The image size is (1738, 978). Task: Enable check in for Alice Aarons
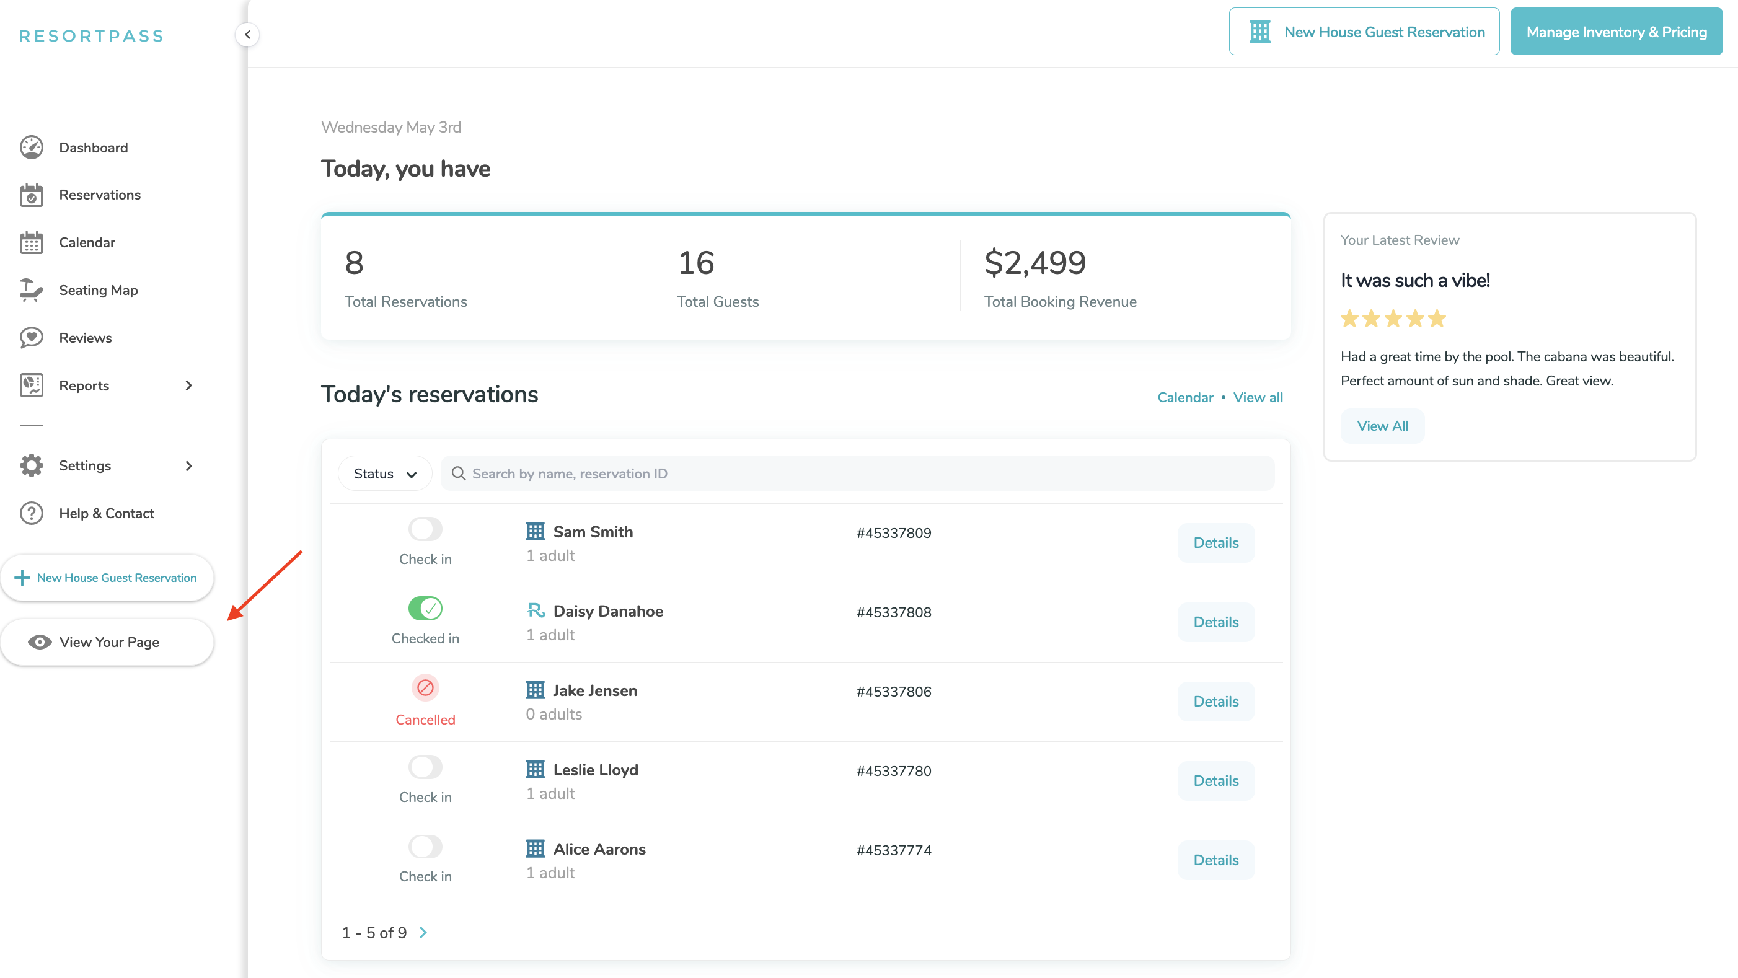tap(425, 847)
